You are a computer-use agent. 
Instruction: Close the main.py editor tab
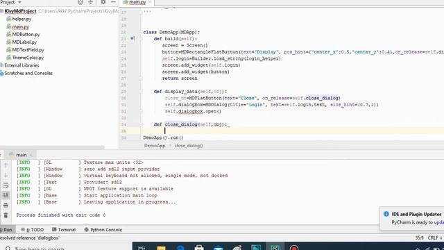(x=150, y=2)
